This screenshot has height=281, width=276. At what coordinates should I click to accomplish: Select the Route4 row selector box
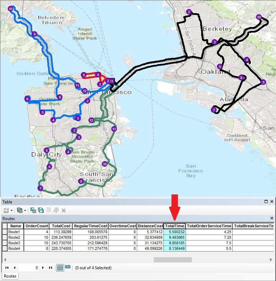[x=5, y=248]
